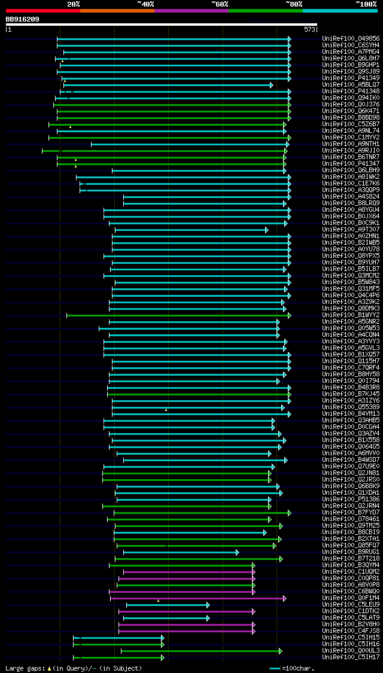Image resolution: width=383 pixels, height=673 pixels.
Task: Click the UniRef100_Q55389 hit name
Action: click(x=351, y=408)
